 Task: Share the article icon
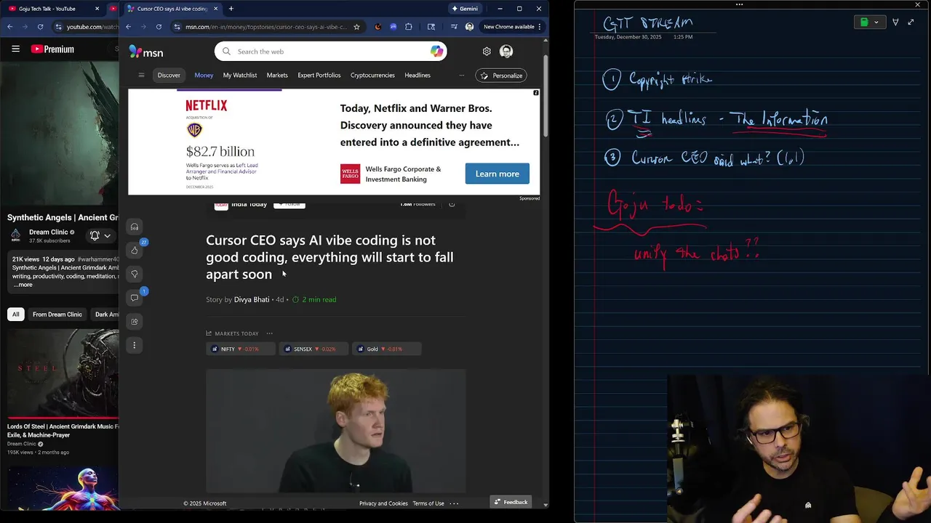tap(135, 321)
